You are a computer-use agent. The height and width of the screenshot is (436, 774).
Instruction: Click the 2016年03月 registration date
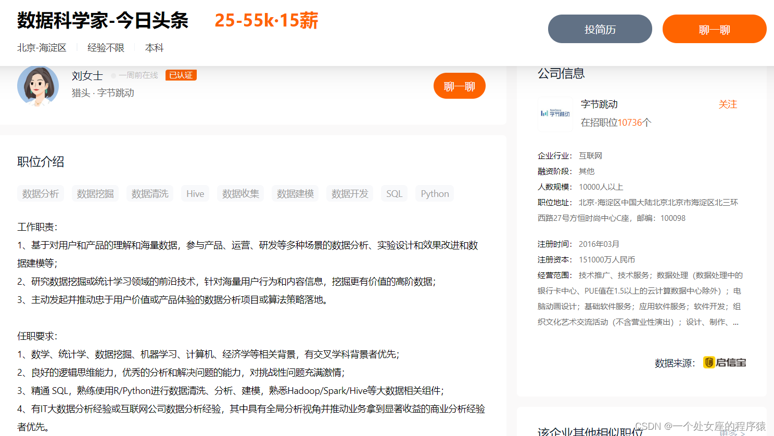coord(599,244)
